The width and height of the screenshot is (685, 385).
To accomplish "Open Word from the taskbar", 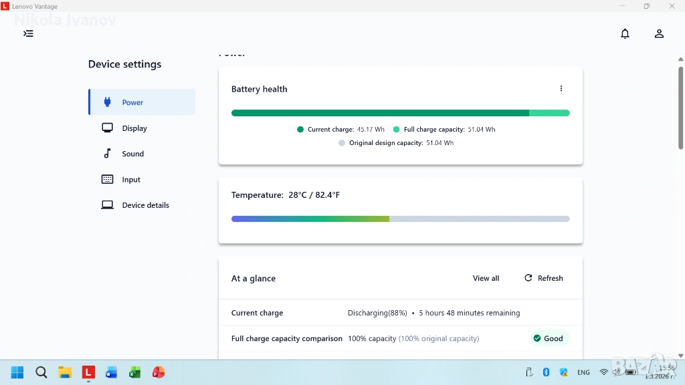I will coord(111,372).
